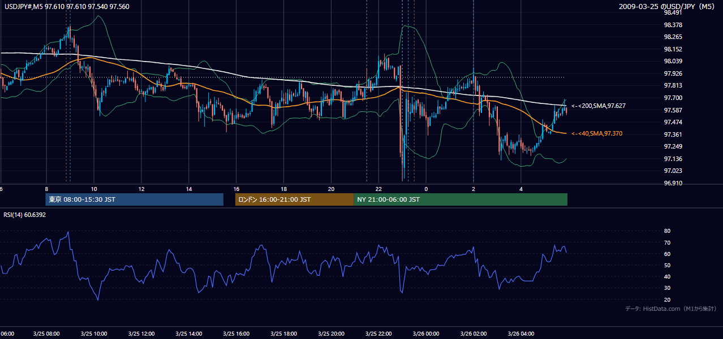Screen dimensions: 723x339
Task: Click the RSI level 80 label
Action: click(667, 231)
